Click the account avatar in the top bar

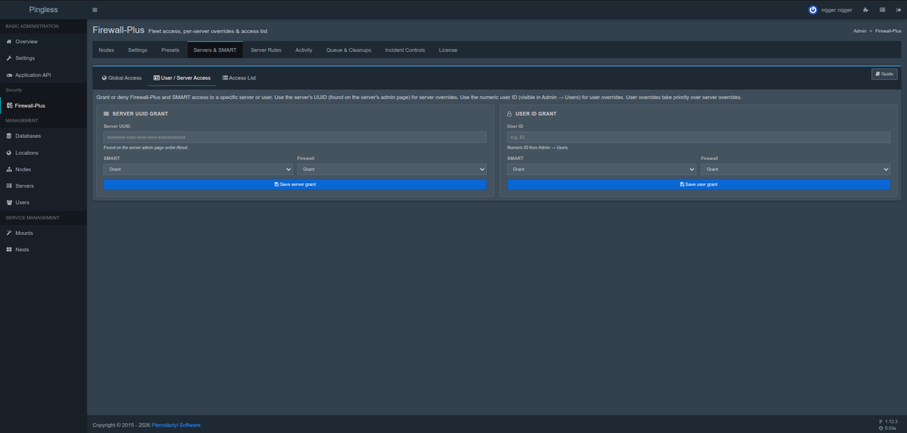[813, 10]
